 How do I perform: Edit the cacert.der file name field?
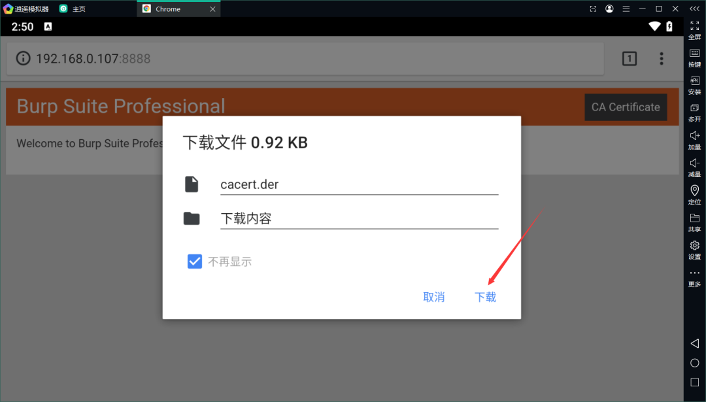coord(359,185)
